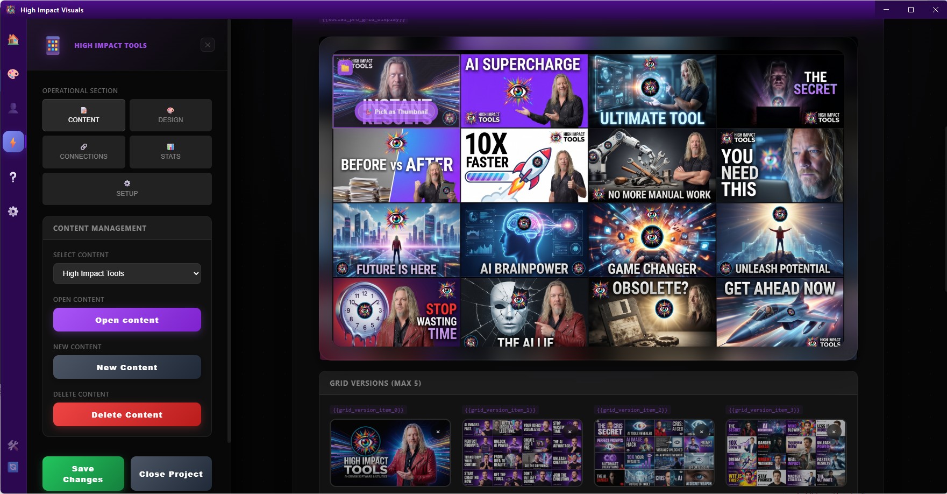This screenshot has height=494, width=947.
Task: Remove grid version item 3 with X
Action: pos(834,432)
